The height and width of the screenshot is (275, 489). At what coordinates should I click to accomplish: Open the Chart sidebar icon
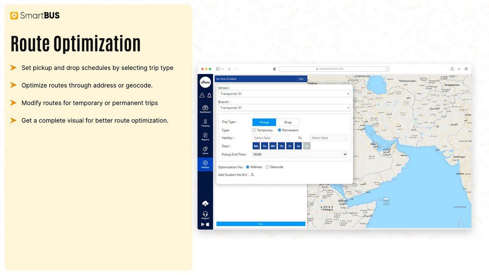pos(205,150)
